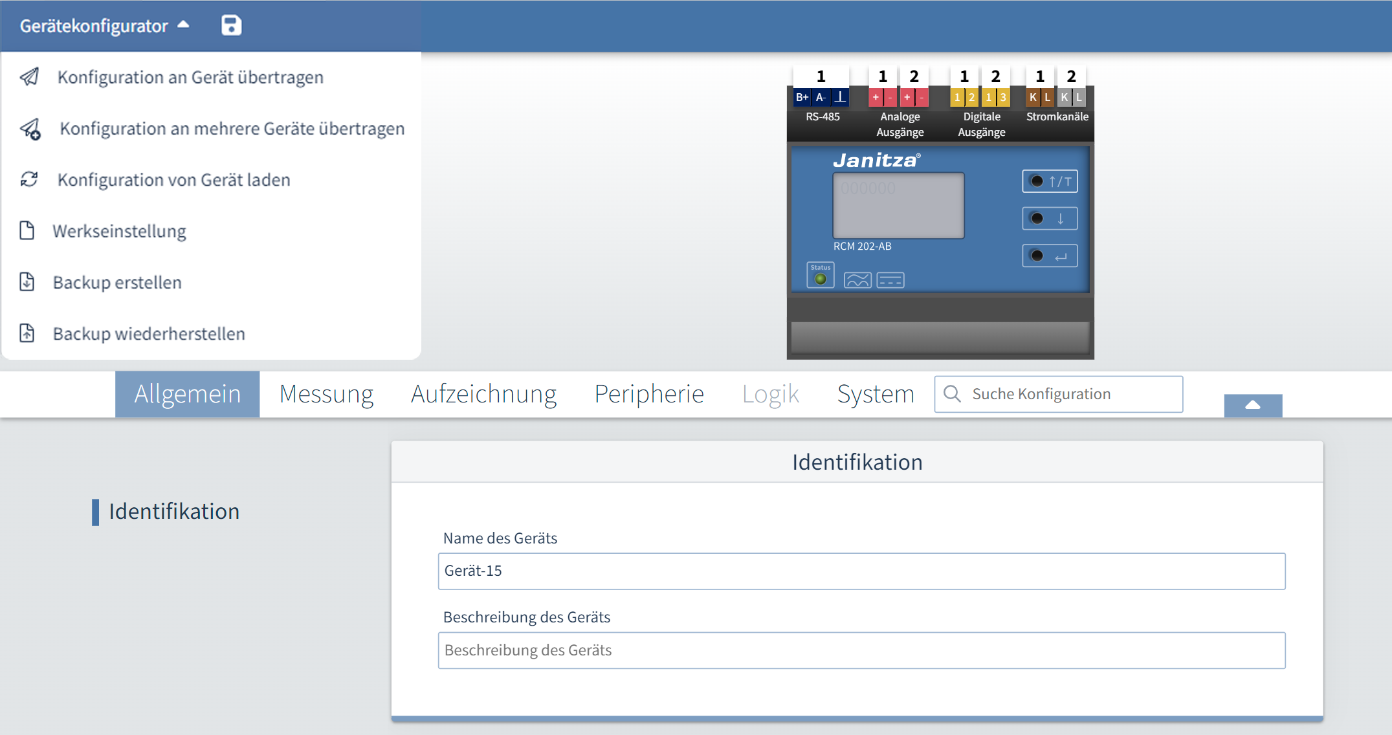Select 'Konfiguration an Gerät übertragen' paper plane icon
Image resolution: width=1392 pixels, height=735 pixels.
[x=28, y=77]
